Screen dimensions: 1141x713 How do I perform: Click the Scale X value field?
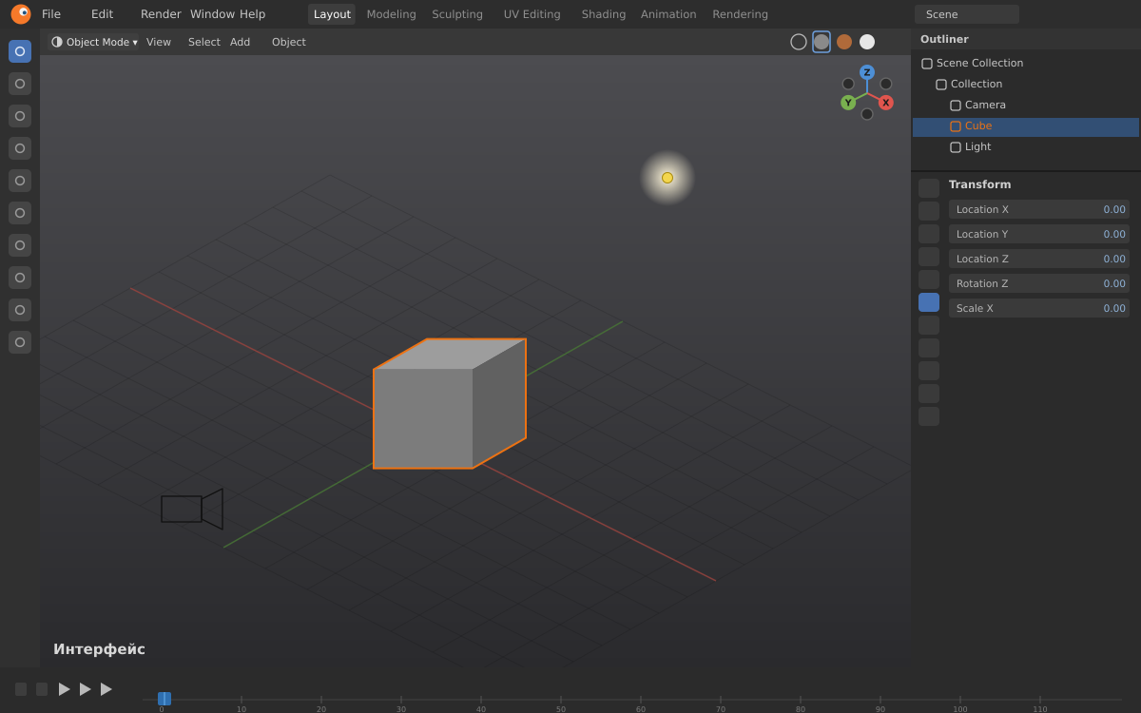point(1039,308)
